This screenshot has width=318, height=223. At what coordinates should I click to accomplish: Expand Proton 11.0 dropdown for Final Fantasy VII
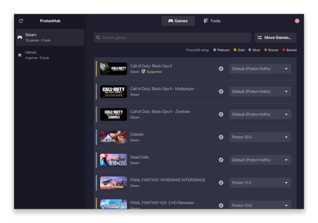pyautogui.click(x=260, y=183)
